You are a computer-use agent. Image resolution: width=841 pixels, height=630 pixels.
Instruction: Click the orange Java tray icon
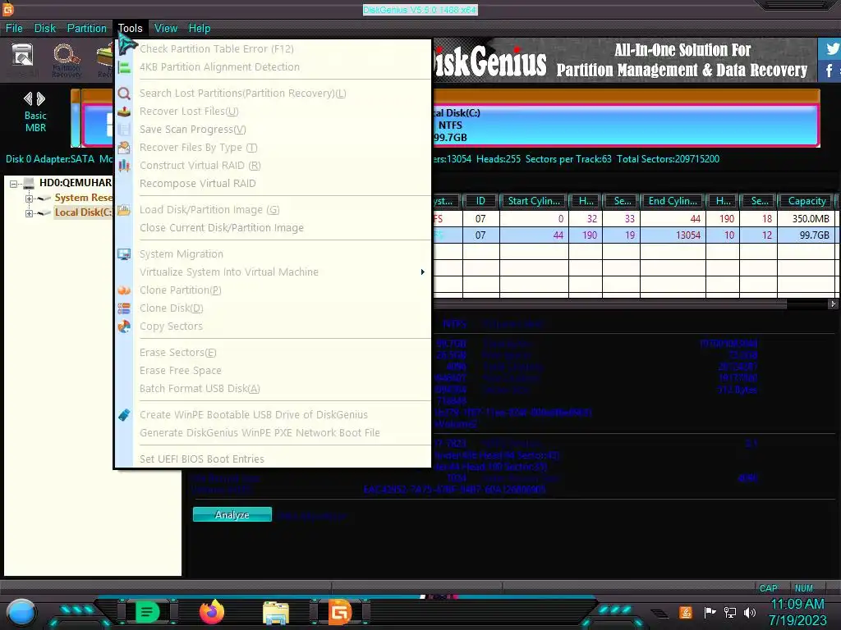[x=686, y=612]
